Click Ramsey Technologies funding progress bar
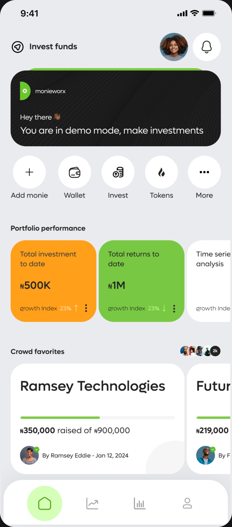232x527 pixels. pyautogui.click(x=97, y=417)
